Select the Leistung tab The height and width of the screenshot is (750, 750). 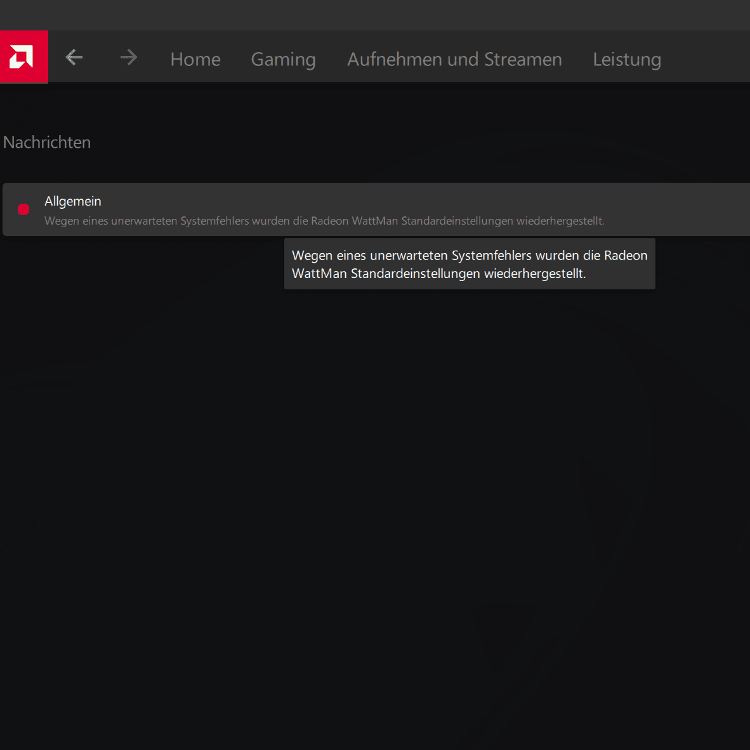627,60
